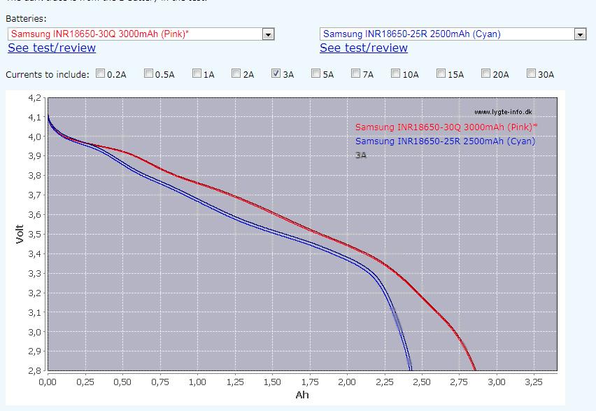Click the red 30Q legend label in chart
Screen dimensions: 596x411
pos(446,127)
